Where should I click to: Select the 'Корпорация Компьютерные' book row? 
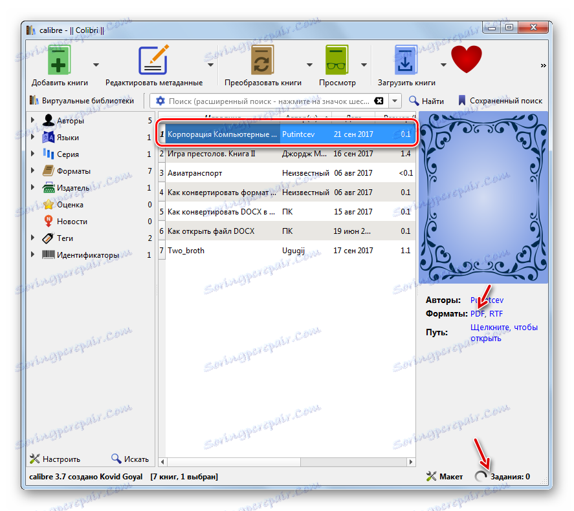click(287, 134)
